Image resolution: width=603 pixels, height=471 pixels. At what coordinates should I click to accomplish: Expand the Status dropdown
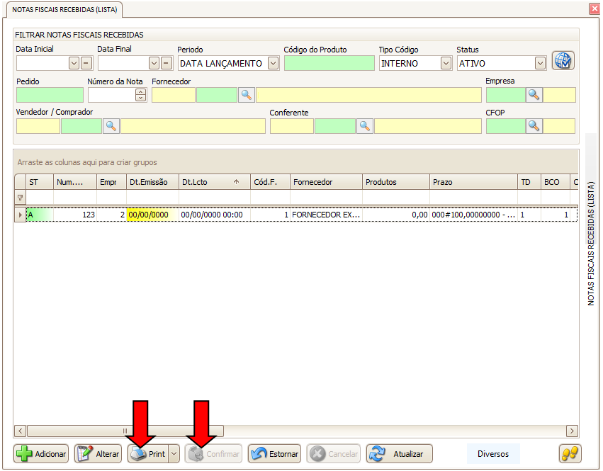click(x=540, y=63)
